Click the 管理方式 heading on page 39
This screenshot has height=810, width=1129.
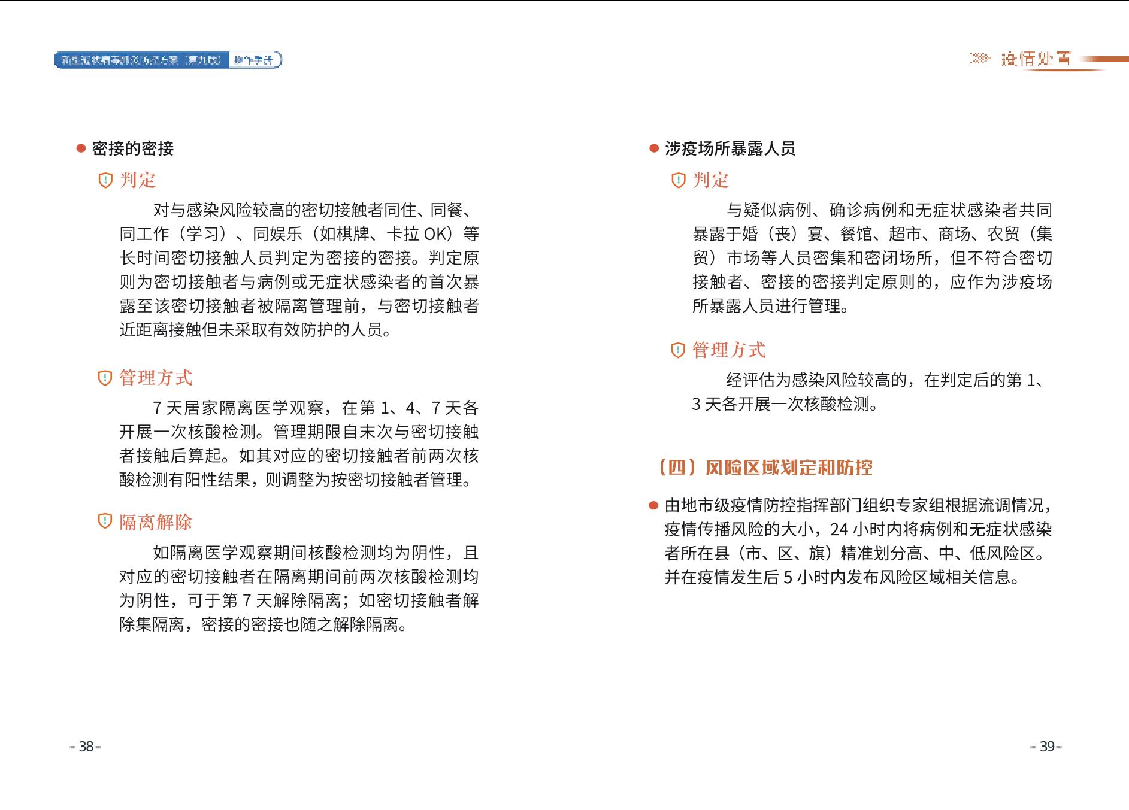[729, 350]
